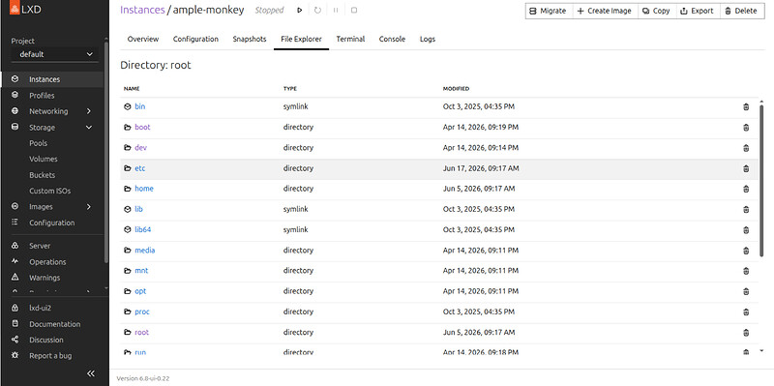Open Pools under Storage
774x386 pixels.
39,143
